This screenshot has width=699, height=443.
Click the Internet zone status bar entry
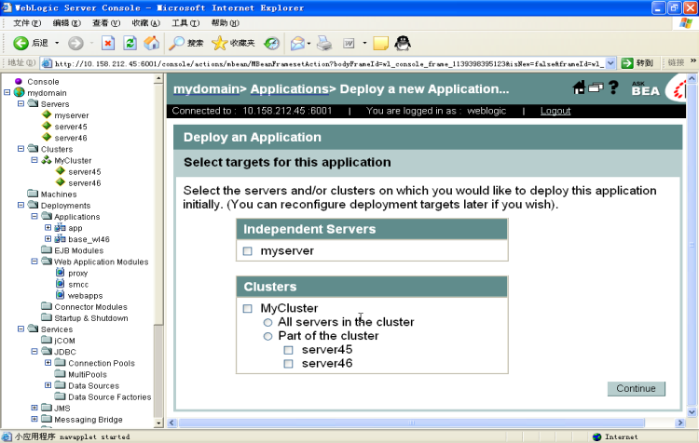[x=615, y=436]
